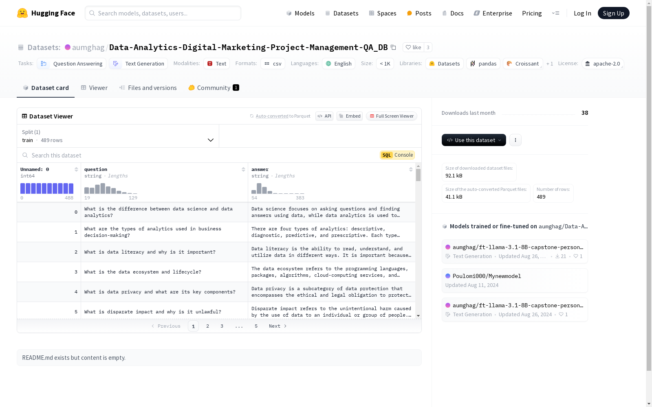Open Models in top navigation
Image resolution: width=652 pixels, height=407 pixels.
click(x=300, y=13)
